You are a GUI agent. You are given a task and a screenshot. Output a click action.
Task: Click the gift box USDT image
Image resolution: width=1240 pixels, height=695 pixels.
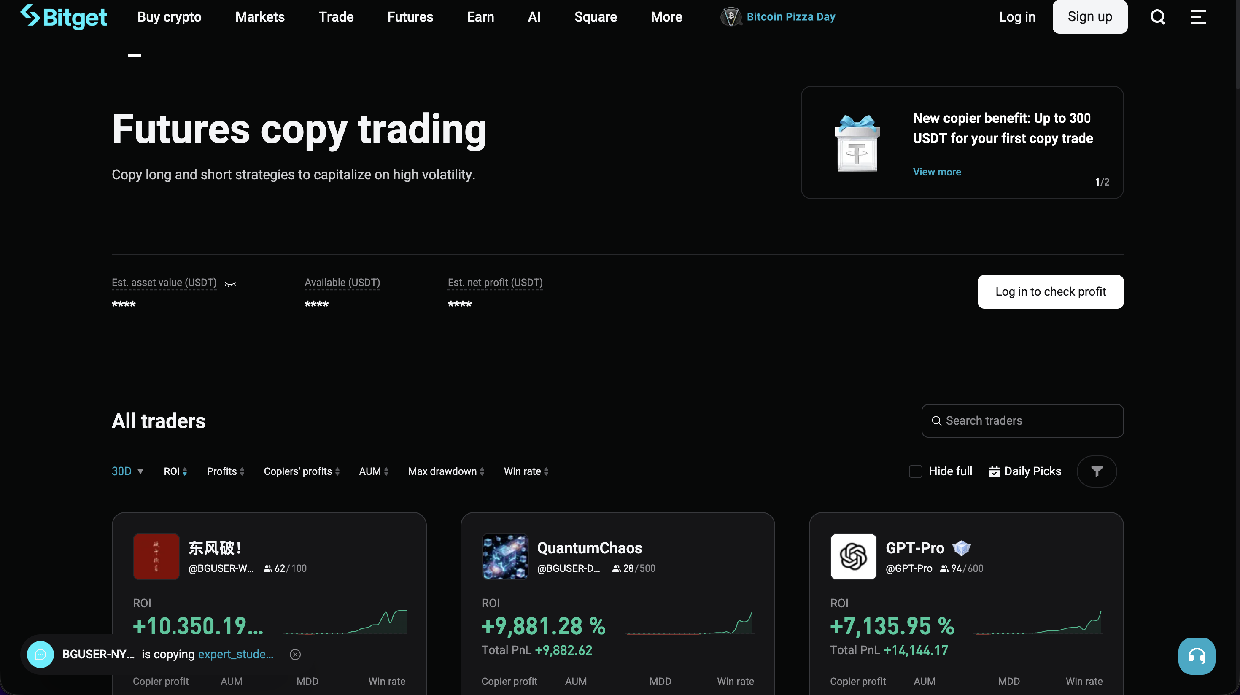click(x=857, y=143)
